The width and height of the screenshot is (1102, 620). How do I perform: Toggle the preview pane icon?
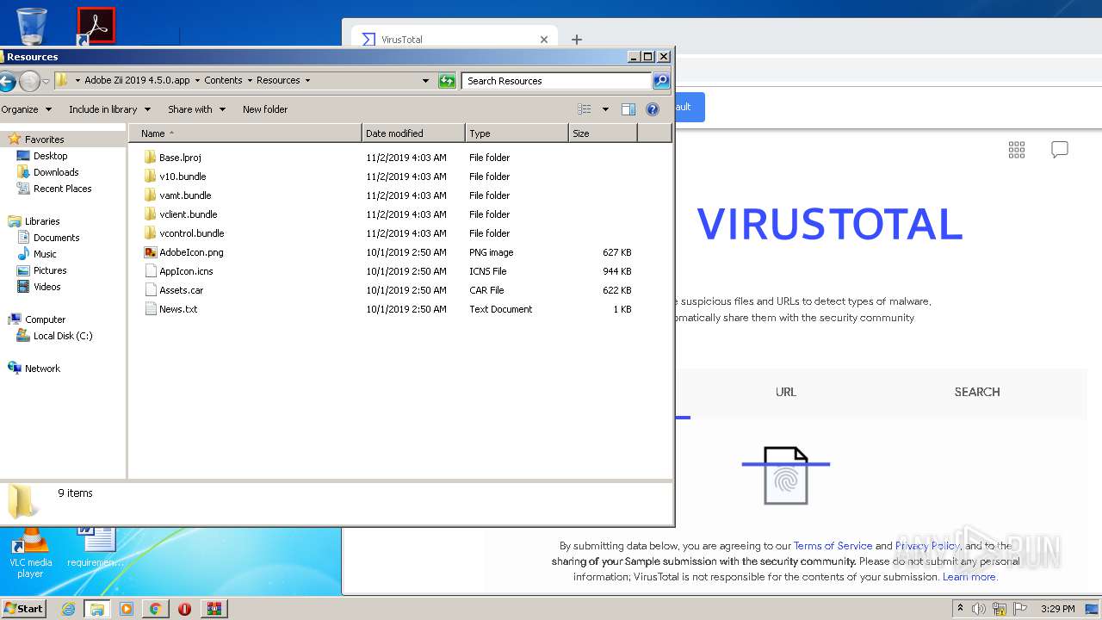tap(628, 109)
